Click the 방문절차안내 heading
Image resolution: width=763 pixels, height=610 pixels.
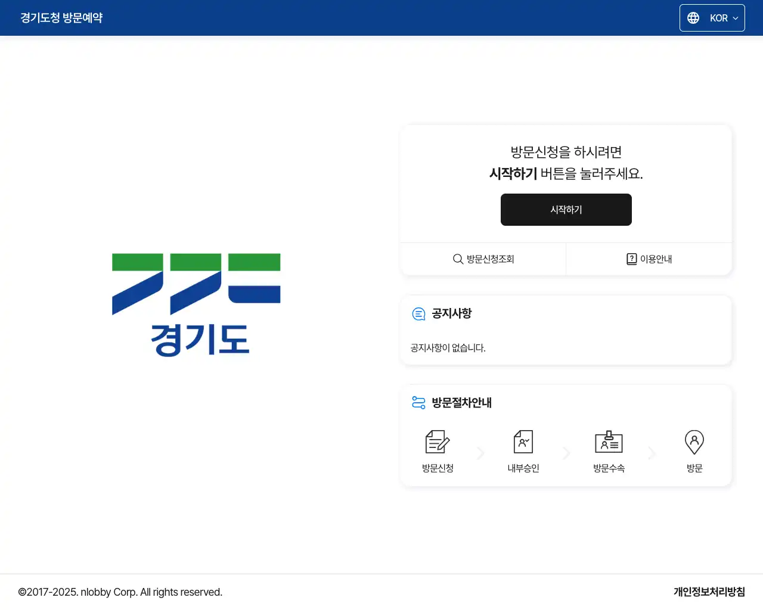462,403
